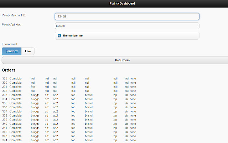Click the Pwinty Merchant ID input field
Screen dimensions: 228x143
click(x=127, y=16)
